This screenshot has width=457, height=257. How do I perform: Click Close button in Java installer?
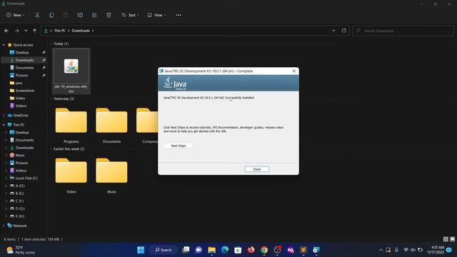pyautogui.click(x=257, y=169)
